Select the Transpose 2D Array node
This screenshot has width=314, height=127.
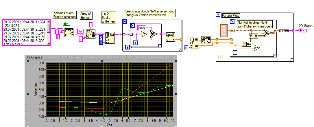[x=206, y=40]
